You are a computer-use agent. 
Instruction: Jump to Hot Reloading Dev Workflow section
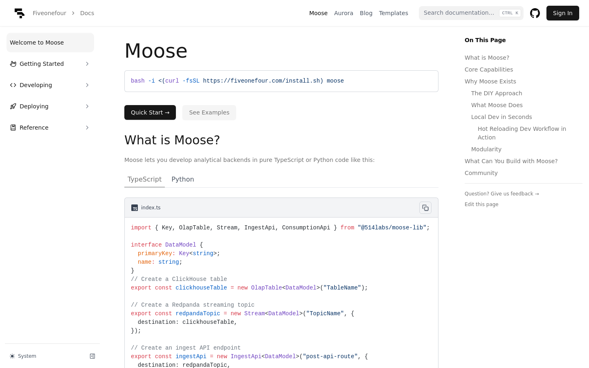tap(522, 133)
